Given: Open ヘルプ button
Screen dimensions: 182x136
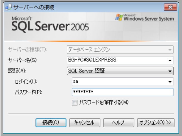Looking at the screenshot, I should (x=119, y=123).
